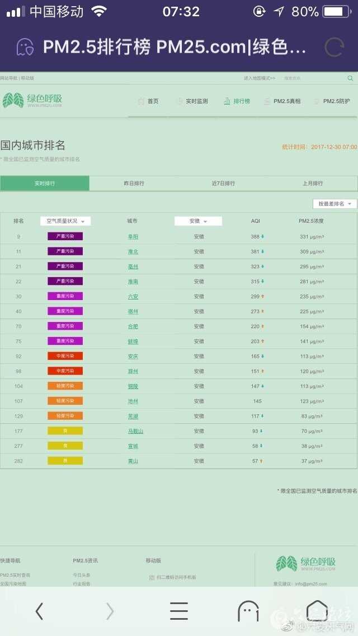Screen dimensions: 358x636
Task: Tap the page title in the address bar
Action: (x=175, y=48)
